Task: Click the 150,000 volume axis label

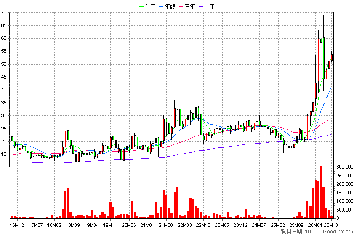Action: 344,193
